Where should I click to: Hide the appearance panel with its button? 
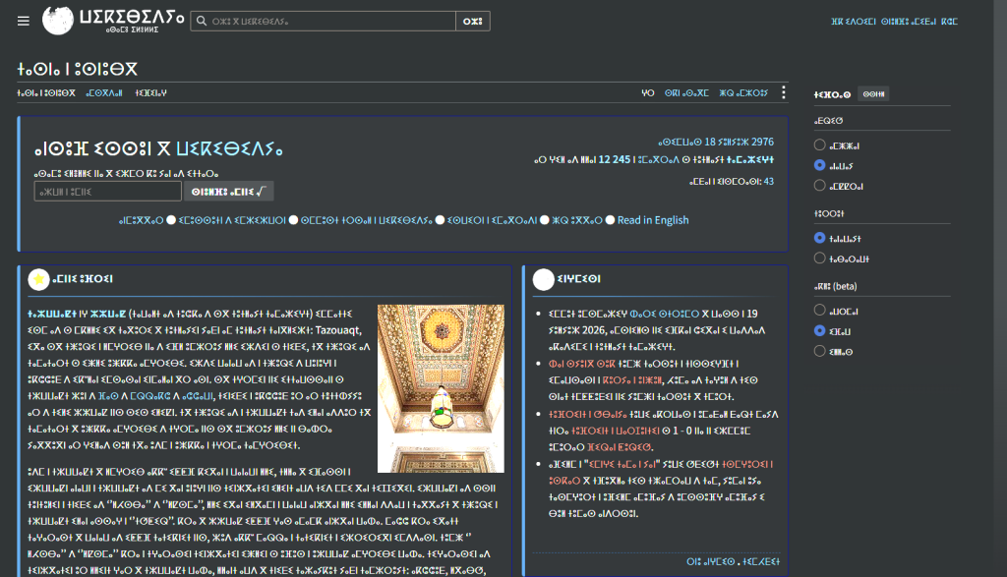(873, 94)
